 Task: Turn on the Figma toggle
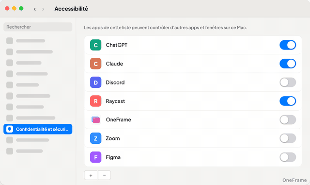pos(288,157)
